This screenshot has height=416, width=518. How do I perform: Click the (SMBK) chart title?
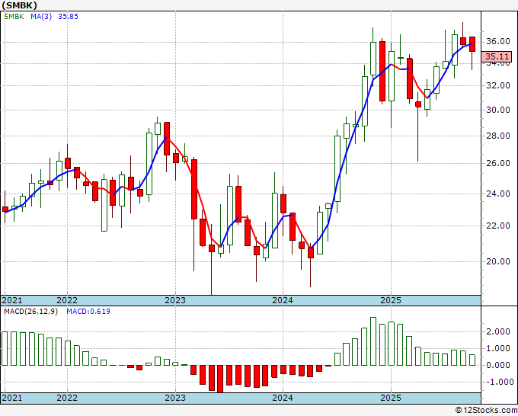(x=19, y=5)
